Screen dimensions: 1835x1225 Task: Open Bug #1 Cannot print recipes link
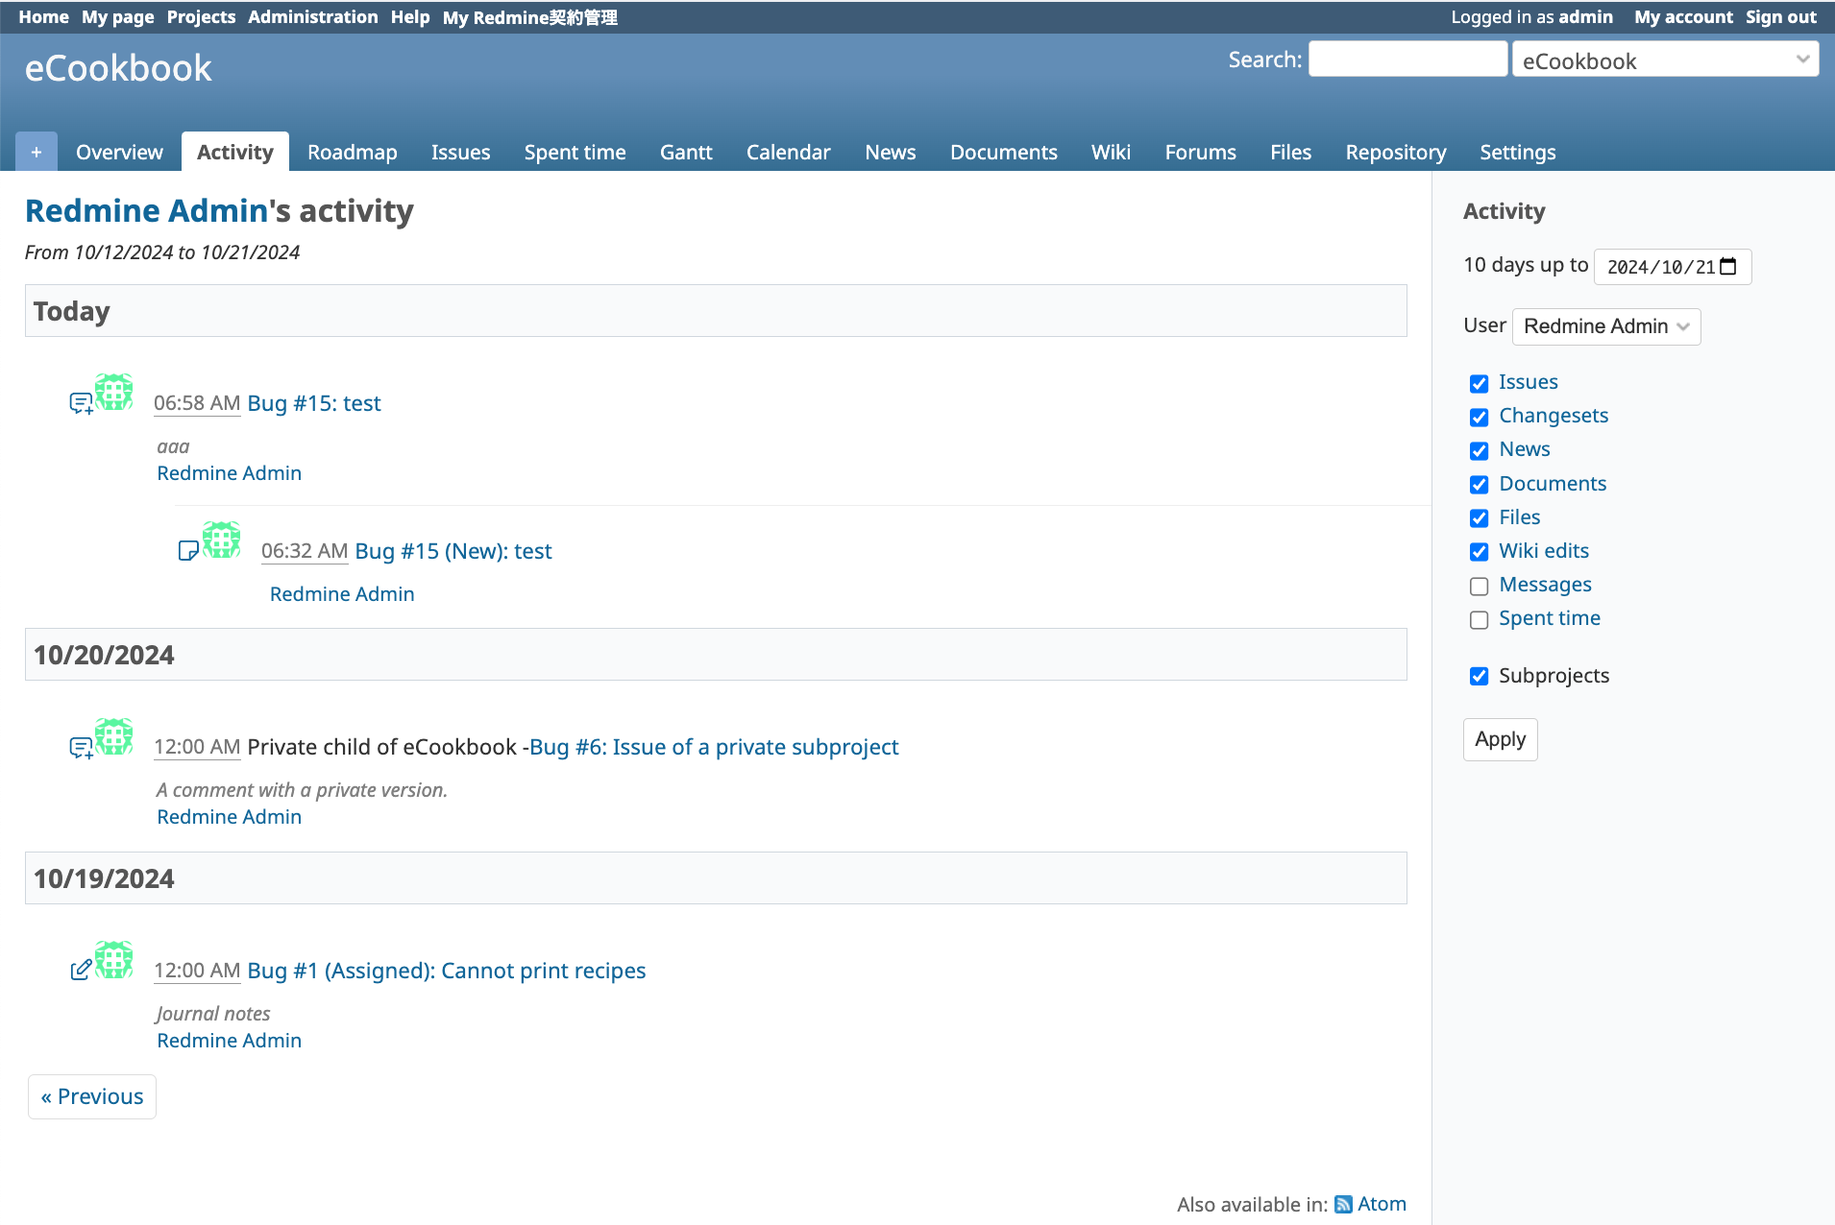(x=447, y=971)
